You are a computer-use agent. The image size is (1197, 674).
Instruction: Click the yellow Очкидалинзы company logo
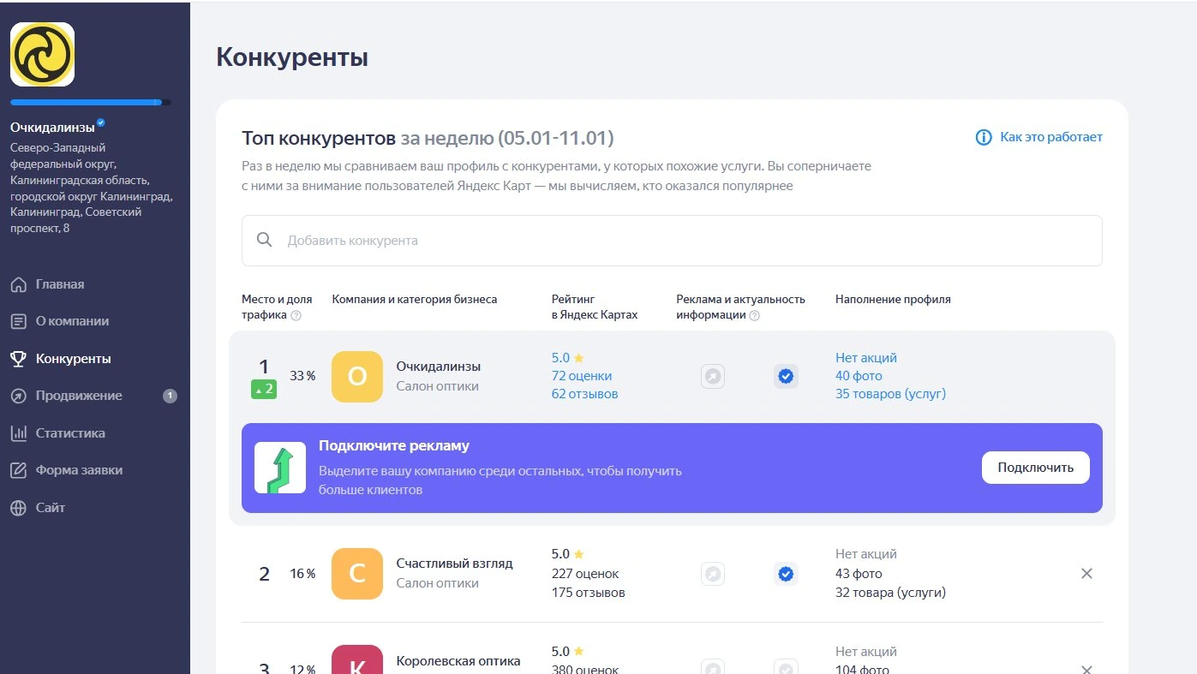point(42,54)
